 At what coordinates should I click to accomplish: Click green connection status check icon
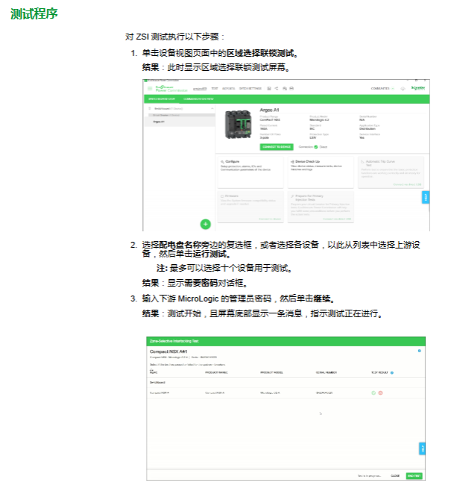click(x=315, y=147)
